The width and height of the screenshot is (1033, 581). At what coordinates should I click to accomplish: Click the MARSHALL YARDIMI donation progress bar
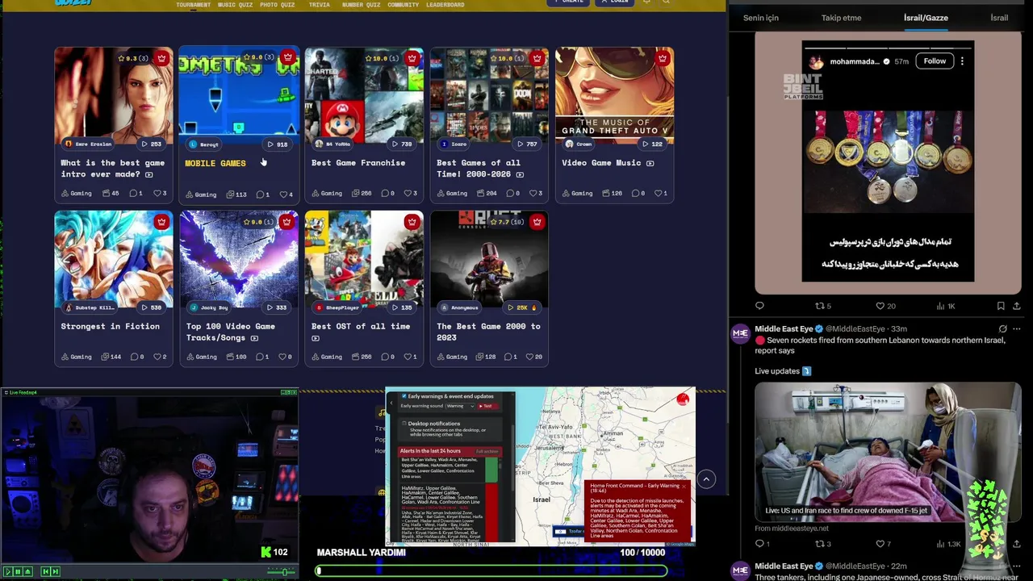coord(492,571)
